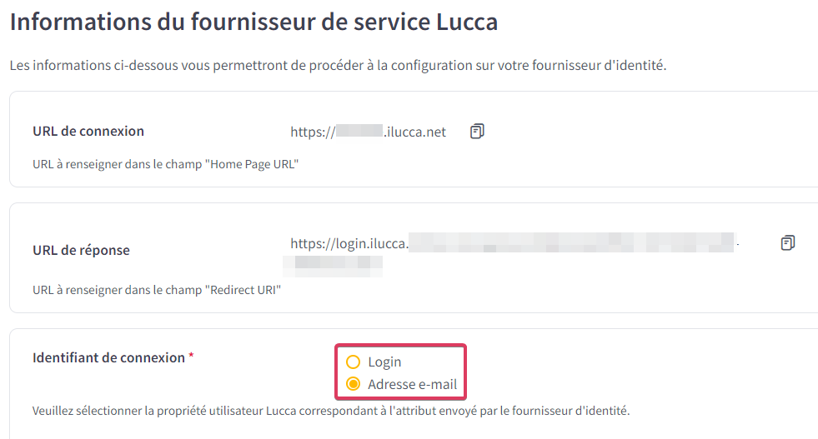The height and width of the screenshot is (439, 818).
Task: Copy the URL de réponse value
Action: pos(788,243)
